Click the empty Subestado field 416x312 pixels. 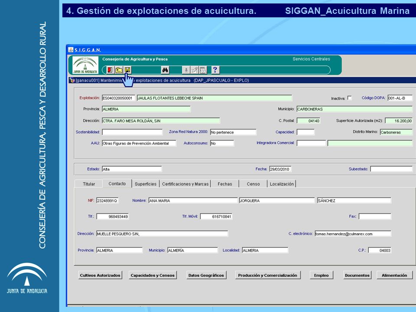(391, 169)
